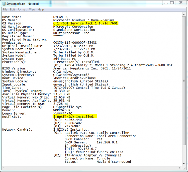
Task: Click highlighted '6.1.7601 Service Pack 1 Build 7601'
Action: pos(85,23)
